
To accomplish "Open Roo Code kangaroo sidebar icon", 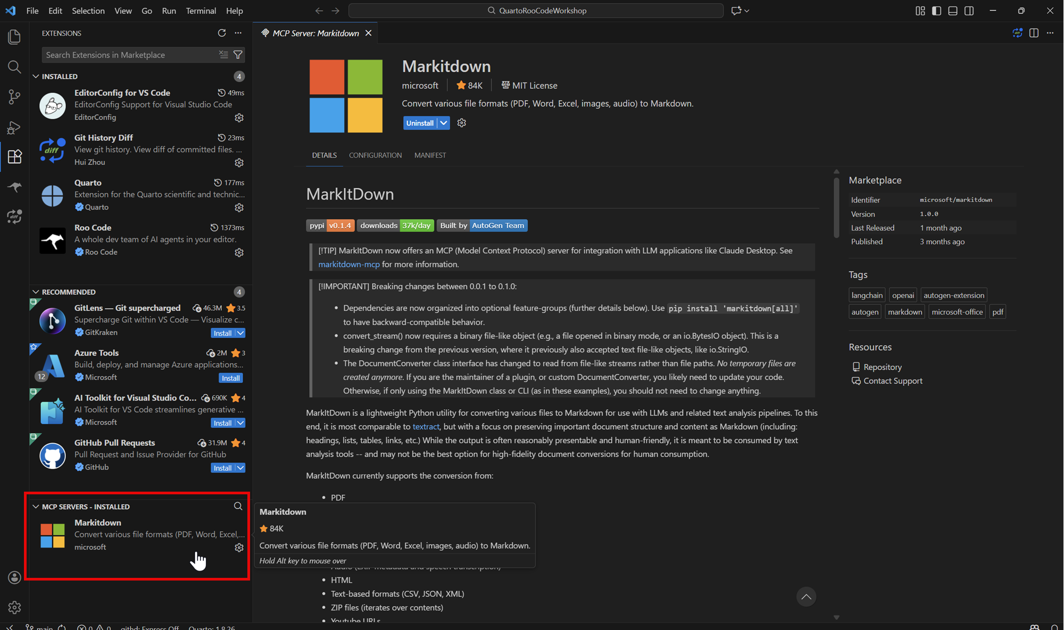I will coord(14,187).
